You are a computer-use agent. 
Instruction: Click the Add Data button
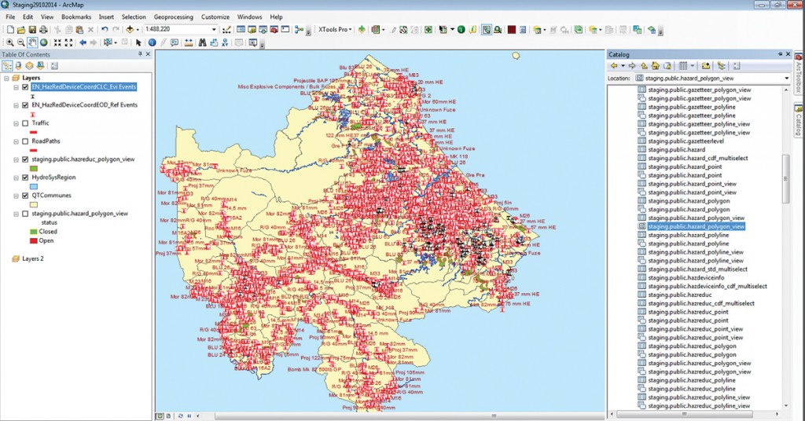[130, 29]
